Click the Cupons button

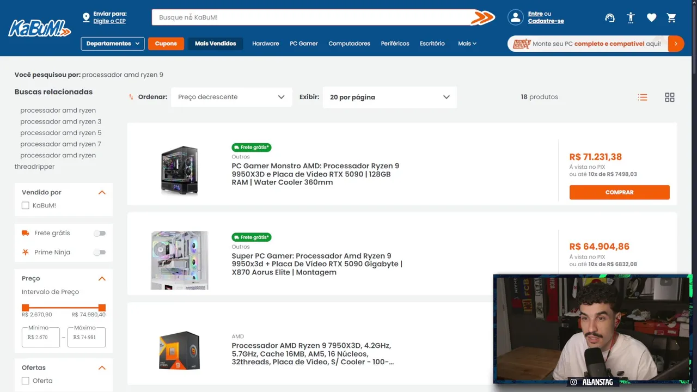[166, 44]
